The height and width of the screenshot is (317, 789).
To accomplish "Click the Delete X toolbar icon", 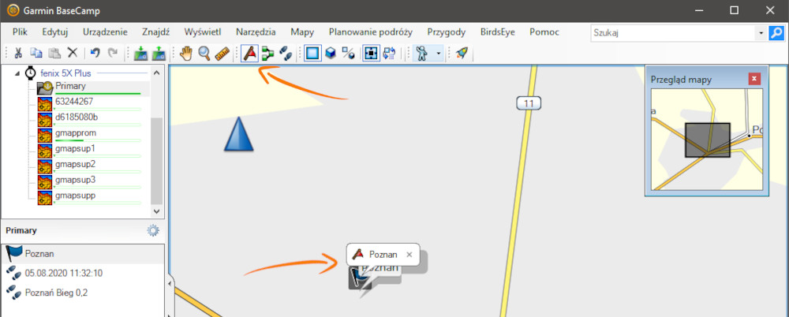I will 73,54.
